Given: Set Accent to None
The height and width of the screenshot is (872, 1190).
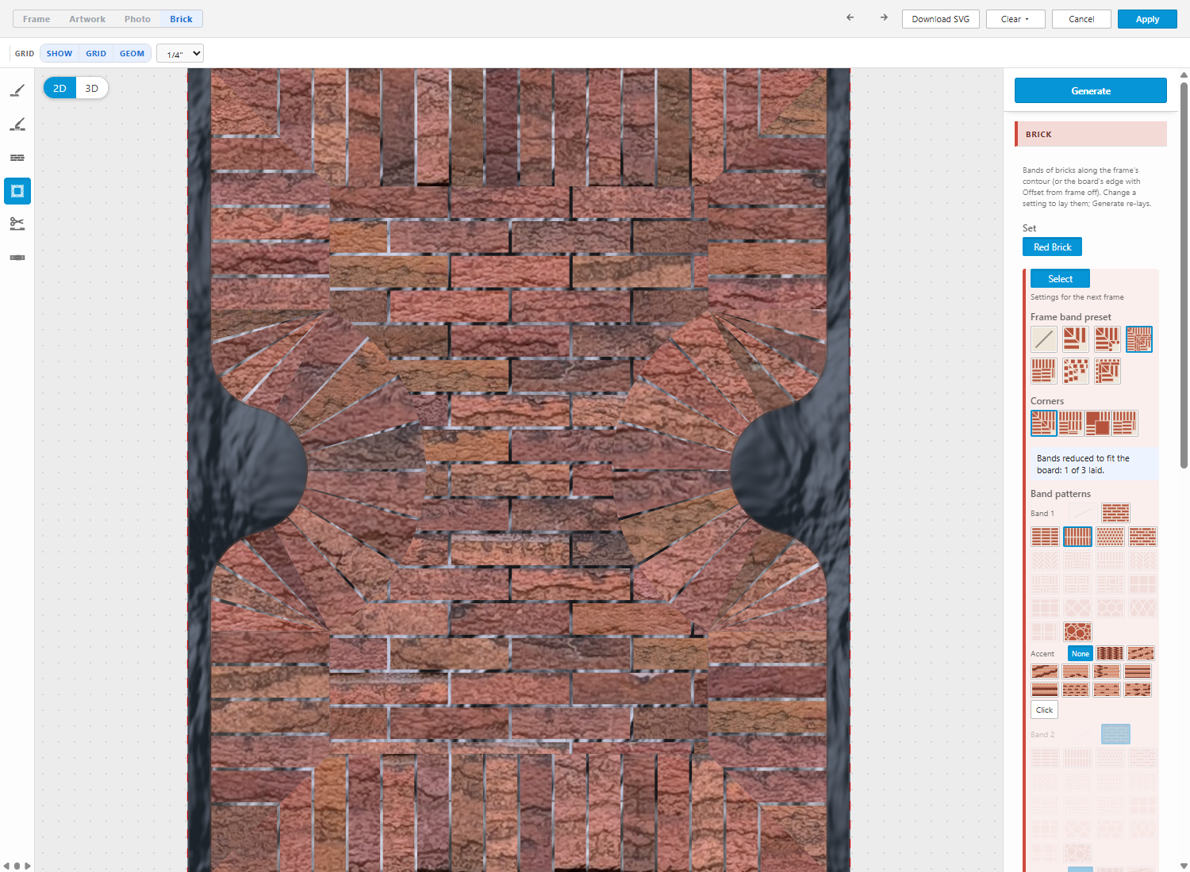Looking at the screenshot, I should click(1081, 653).
